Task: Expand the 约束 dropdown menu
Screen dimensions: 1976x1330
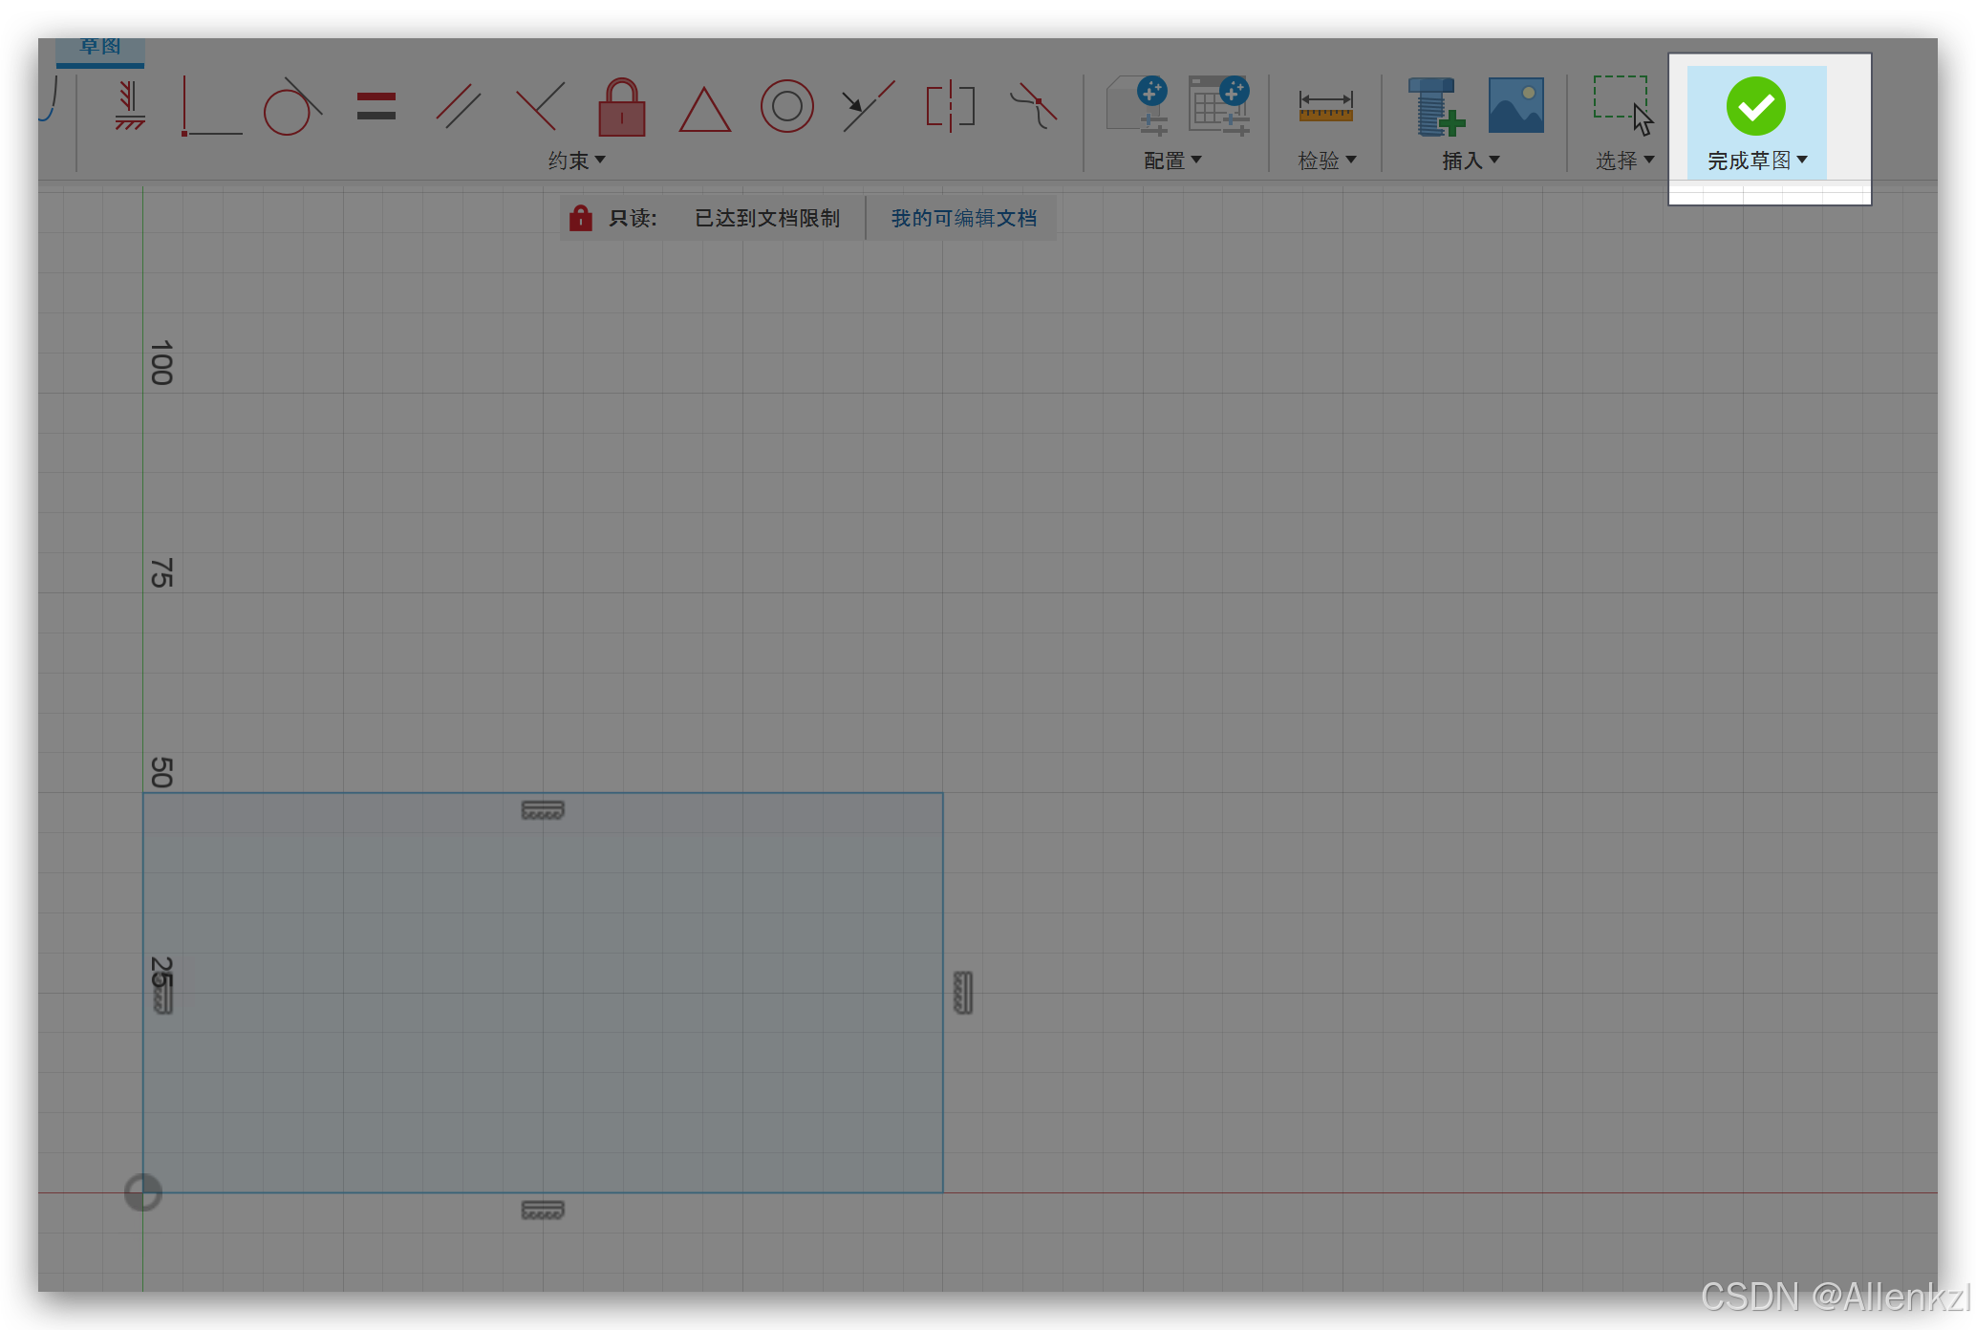Action: (x=576, y=161)
